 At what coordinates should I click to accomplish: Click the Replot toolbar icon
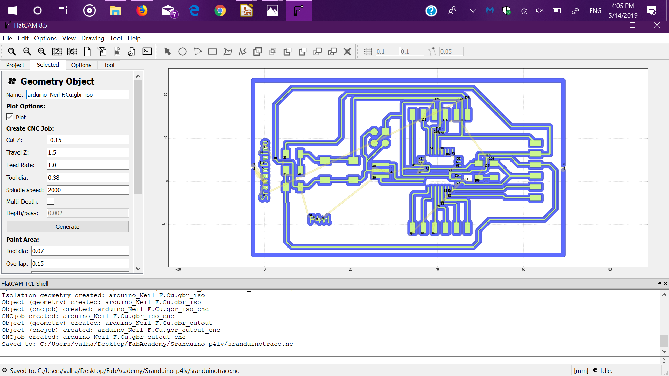pyautogui.click(x=72, y=52)
